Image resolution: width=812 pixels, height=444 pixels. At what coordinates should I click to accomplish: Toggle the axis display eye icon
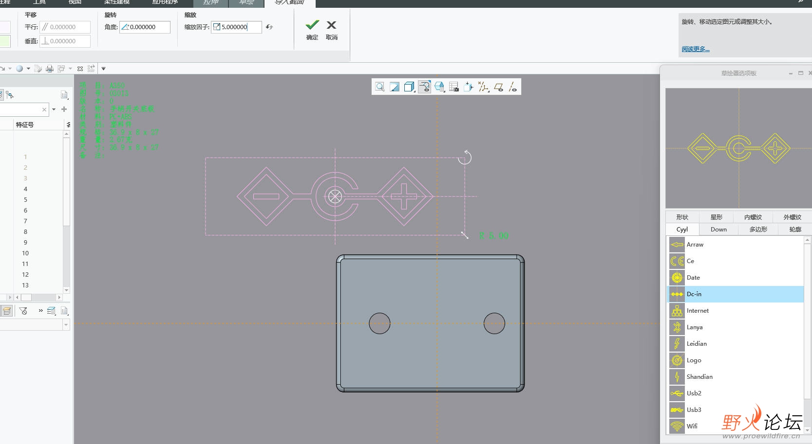pos(513,87)
